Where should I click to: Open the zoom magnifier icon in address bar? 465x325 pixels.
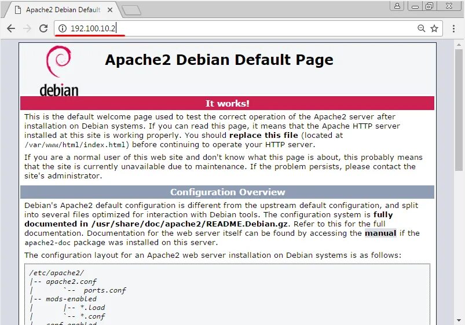click(x=421, y=28)
